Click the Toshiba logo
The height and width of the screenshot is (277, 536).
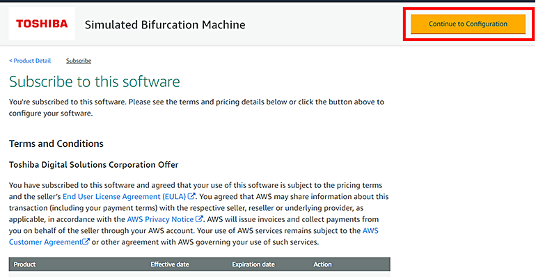[x=42, y=24]
